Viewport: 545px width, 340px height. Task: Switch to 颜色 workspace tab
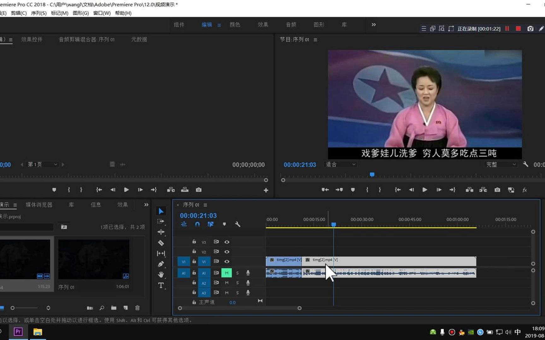coord(235,25)
